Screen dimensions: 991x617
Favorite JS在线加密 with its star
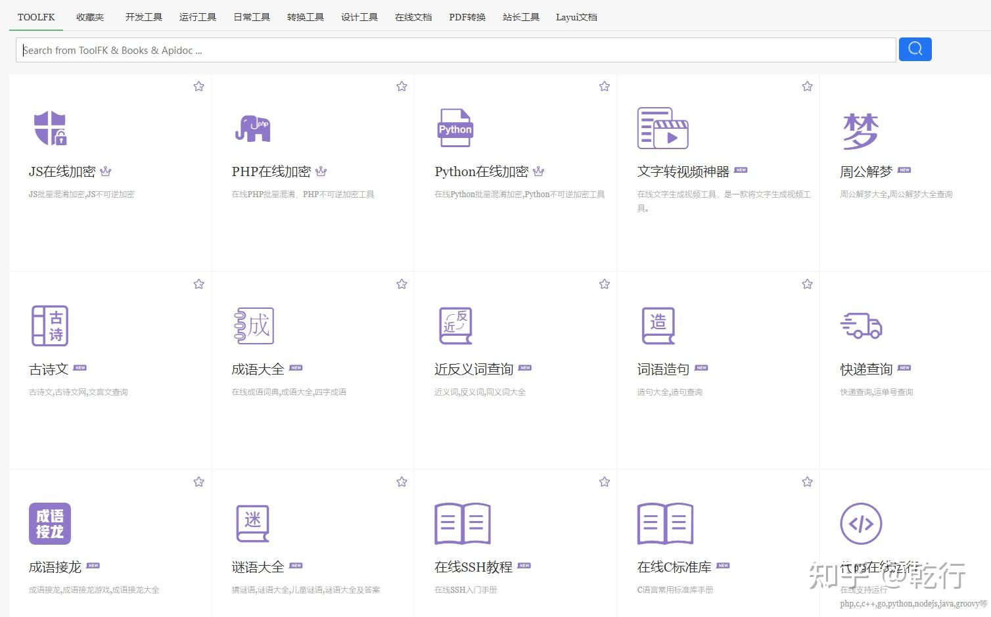click(x=199, y=86)
